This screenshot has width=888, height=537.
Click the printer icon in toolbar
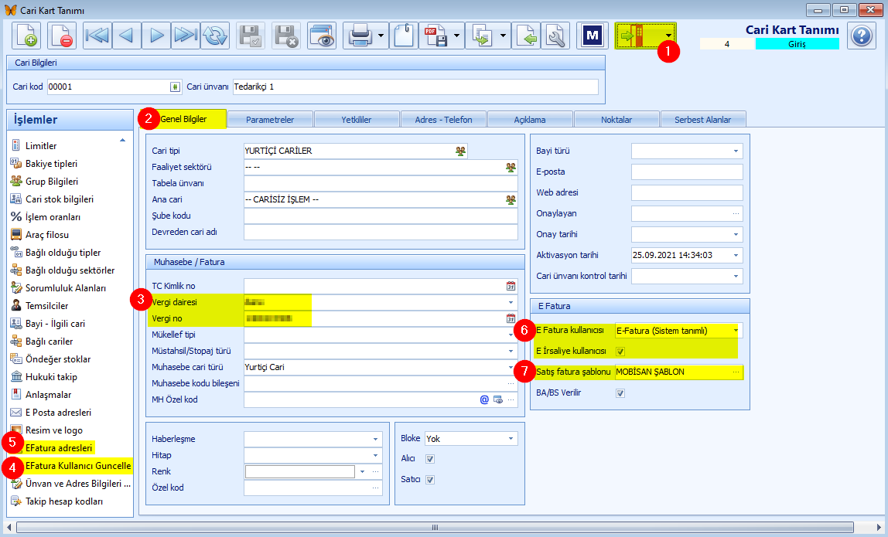coord(360,36)
